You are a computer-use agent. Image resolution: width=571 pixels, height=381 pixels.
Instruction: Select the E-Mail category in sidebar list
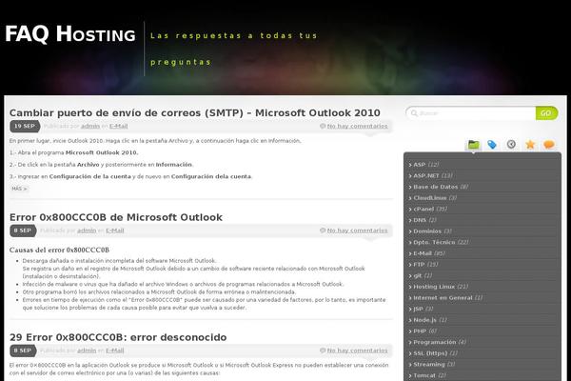423,253
